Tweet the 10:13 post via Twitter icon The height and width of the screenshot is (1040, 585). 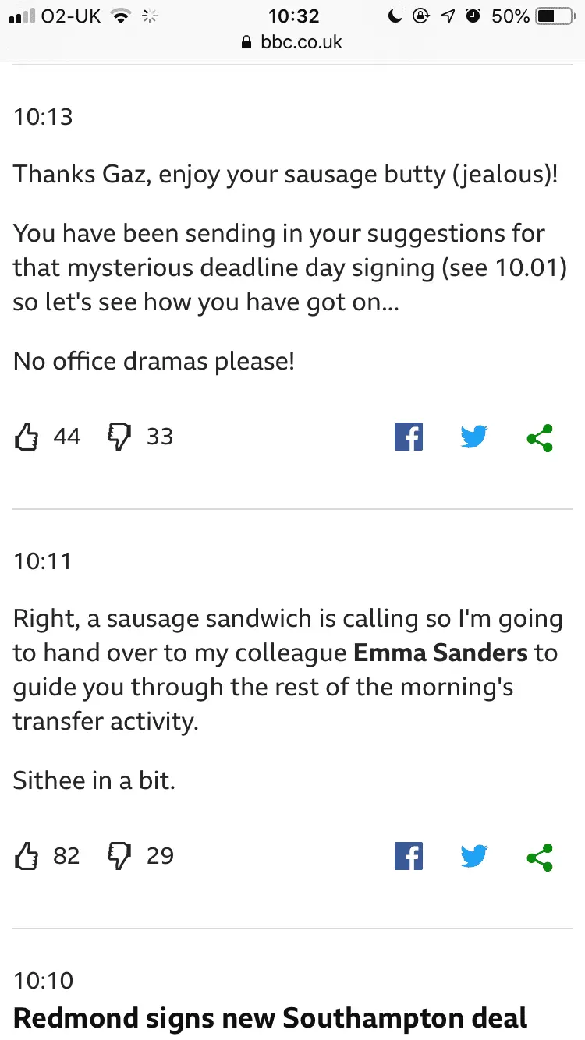point(474,437)
